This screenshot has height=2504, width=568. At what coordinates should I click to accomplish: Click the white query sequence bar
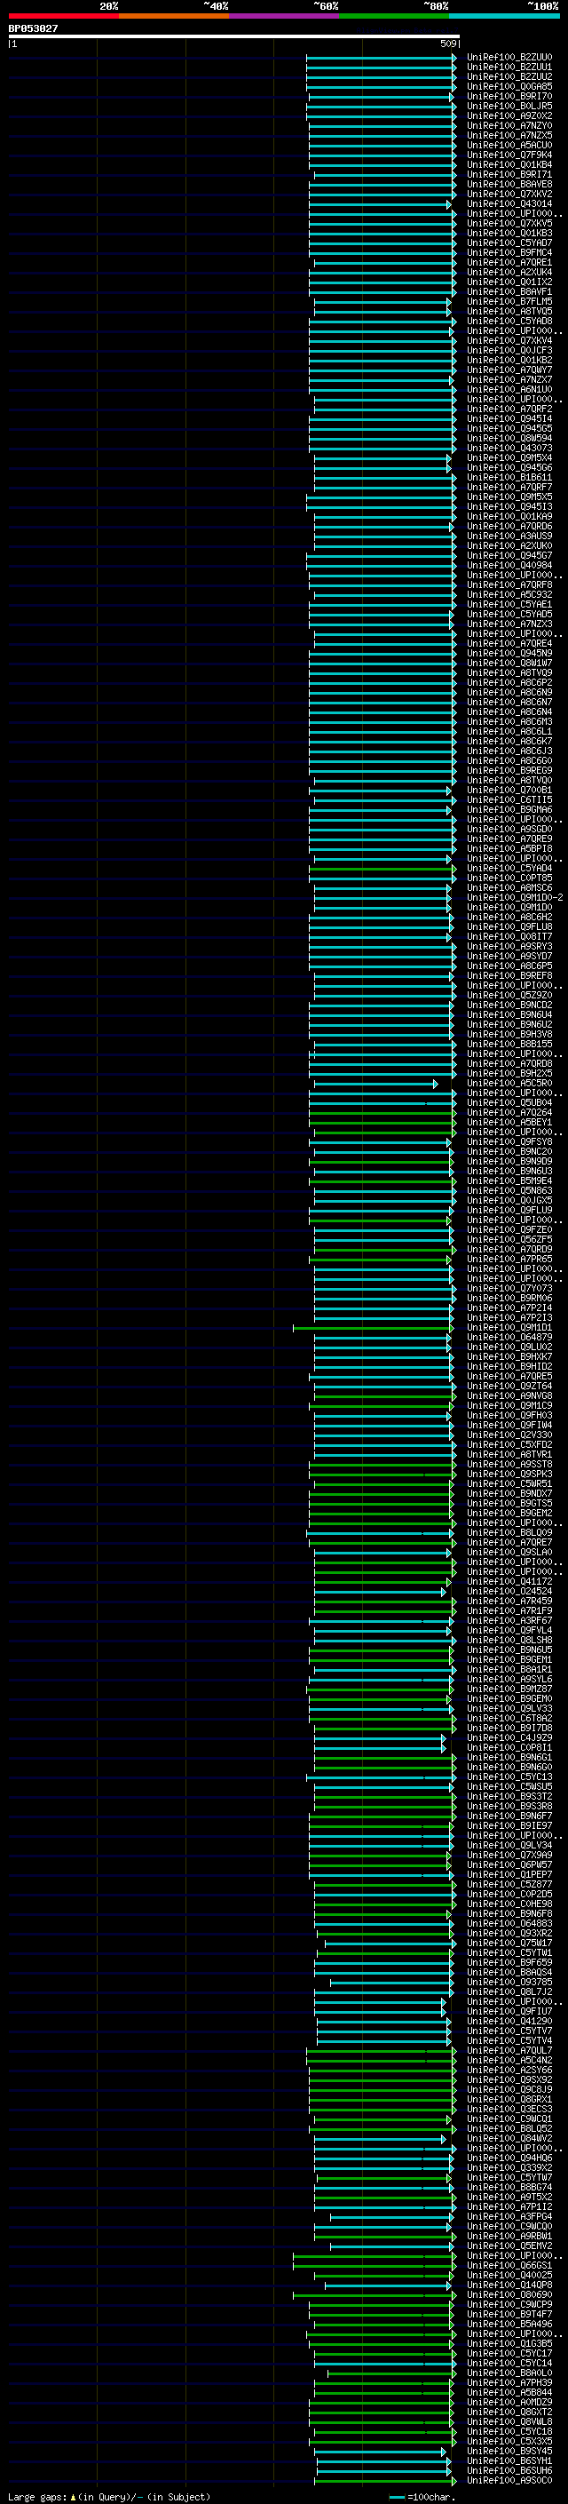point(233,36)
